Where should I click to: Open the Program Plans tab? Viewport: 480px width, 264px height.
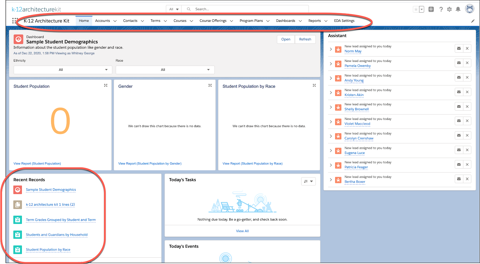click(251, 21)
